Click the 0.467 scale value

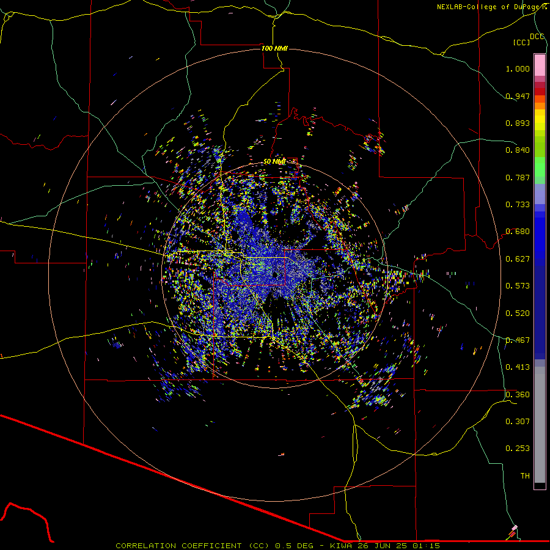518,340
